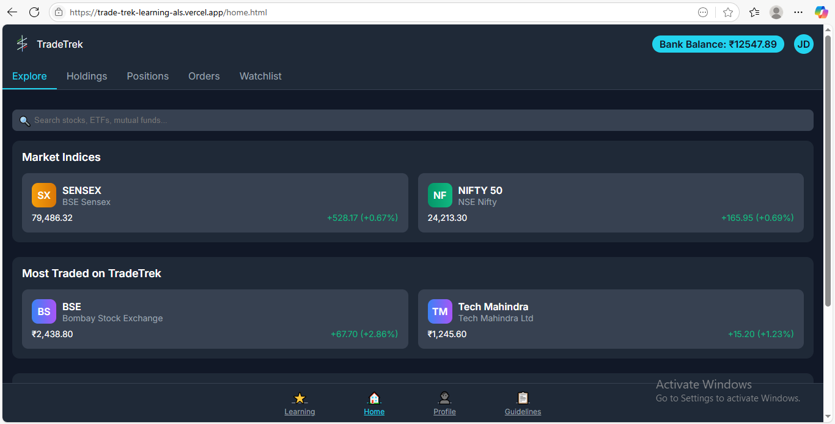
Task: Open browser favorites list icon
Action: coord(754,12)
